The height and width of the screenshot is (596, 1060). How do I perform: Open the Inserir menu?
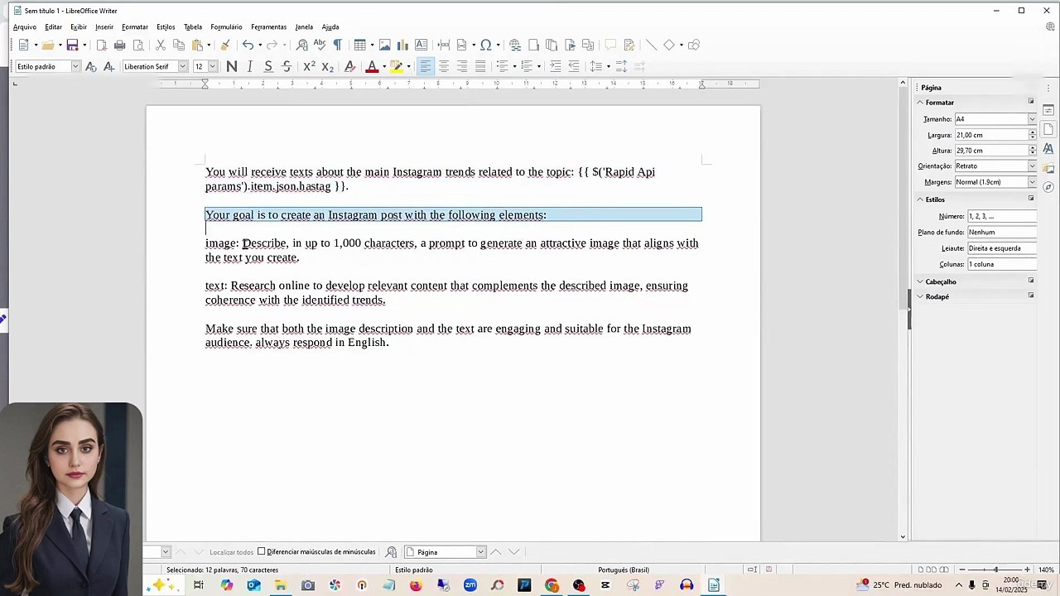click(104, 26)
